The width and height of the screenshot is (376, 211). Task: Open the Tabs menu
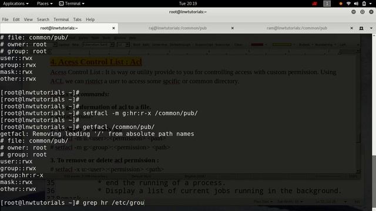pyautogui.click(x=77, y=19)
